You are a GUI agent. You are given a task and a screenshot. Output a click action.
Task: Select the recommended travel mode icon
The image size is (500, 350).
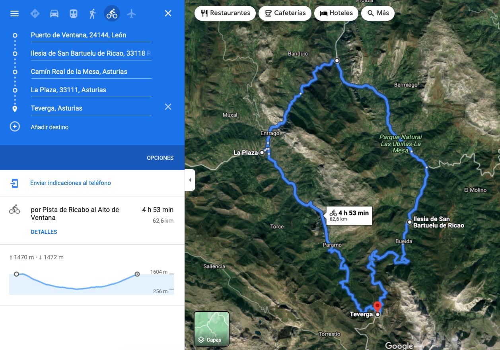click(x=35, y=14)
